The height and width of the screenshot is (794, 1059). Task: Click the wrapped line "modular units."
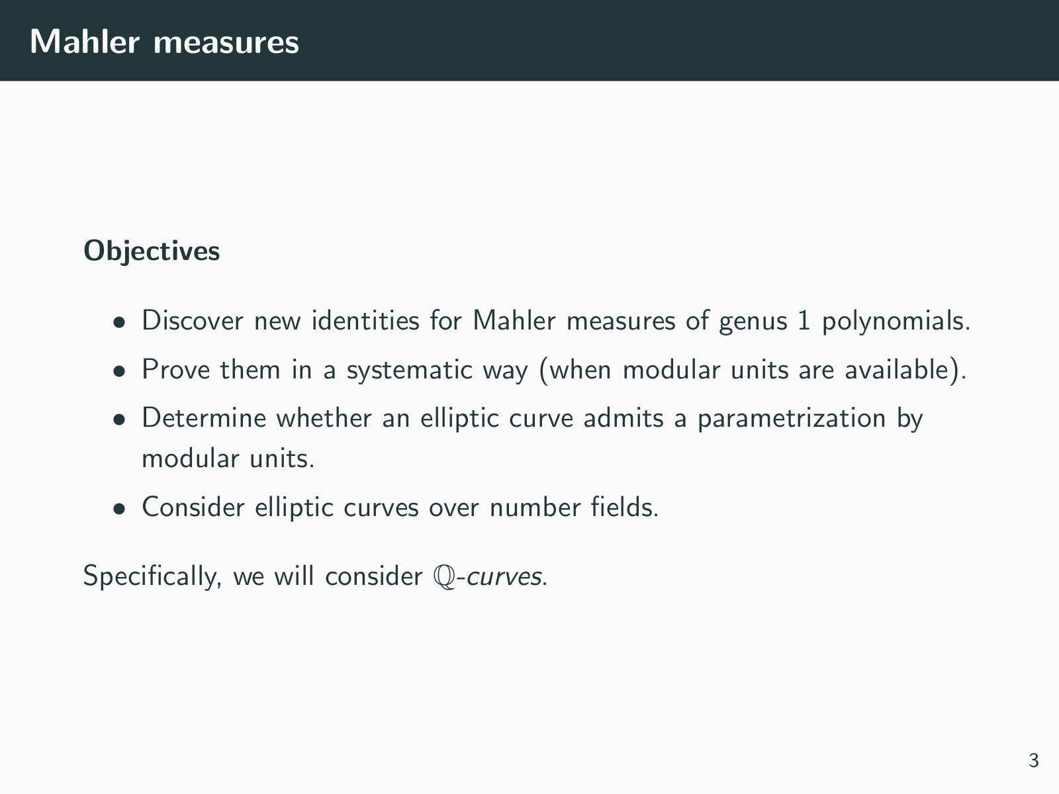228,458
